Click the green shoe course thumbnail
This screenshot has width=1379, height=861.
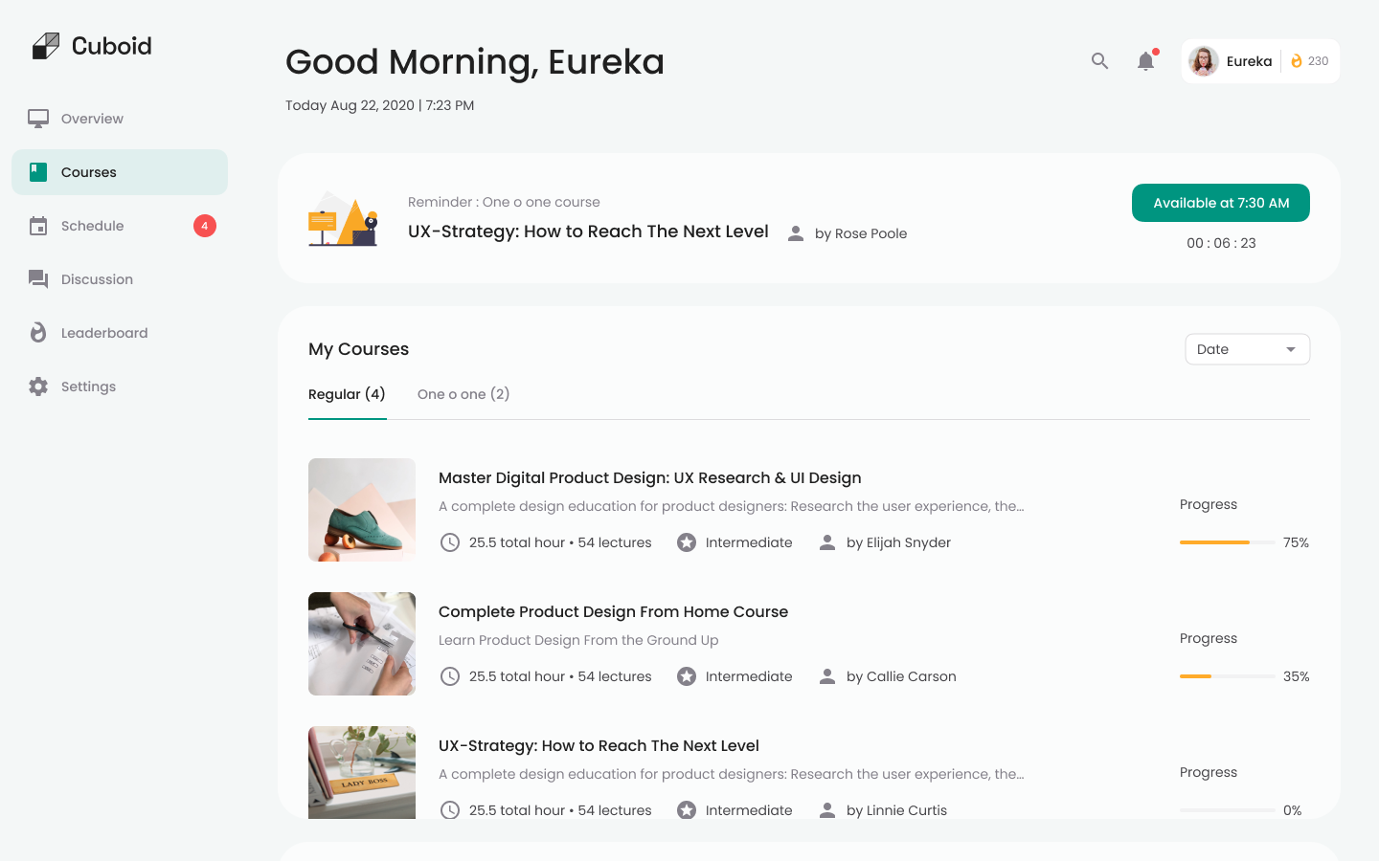click(362, 510)
